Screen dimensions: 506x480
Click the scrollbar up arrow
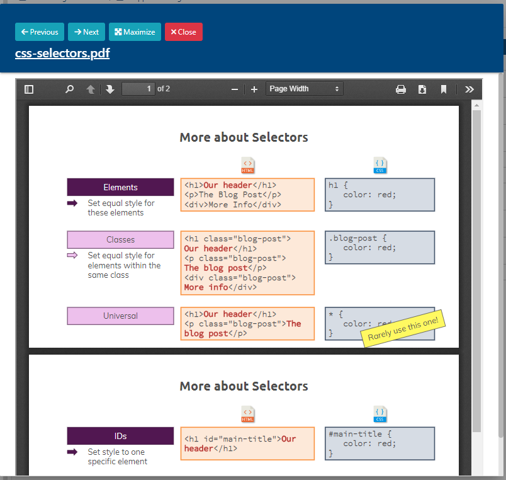pyautogui.click(x=476, y=105)
